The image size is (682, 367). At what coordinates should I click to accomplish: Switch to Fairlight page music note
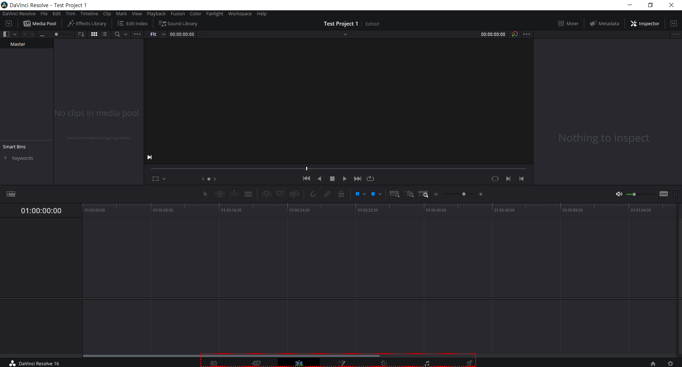click(x=427, y=363)
